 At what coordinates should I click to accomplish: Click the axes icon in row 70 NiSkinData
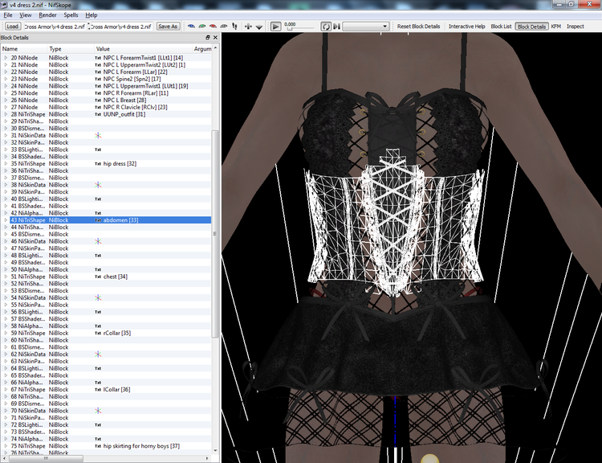tap(98, 411)
